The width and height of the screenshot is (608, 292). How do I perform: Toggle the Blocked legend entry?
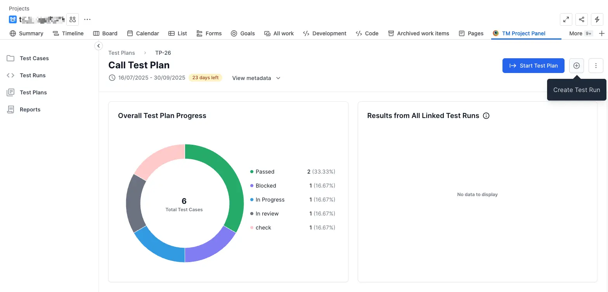pyautogui.click(x=266, y=186)
